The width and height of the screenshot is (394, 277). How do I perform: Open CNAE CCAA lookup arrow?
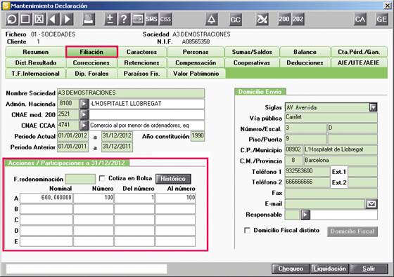point(84,126)
